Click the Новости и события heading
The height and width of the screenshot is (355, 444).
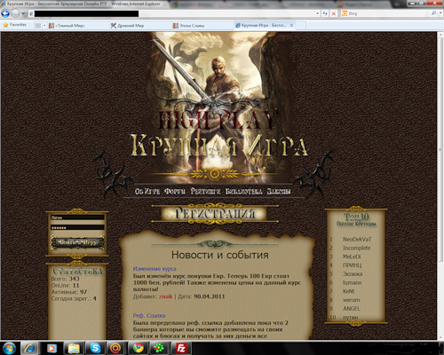point(220,255)
